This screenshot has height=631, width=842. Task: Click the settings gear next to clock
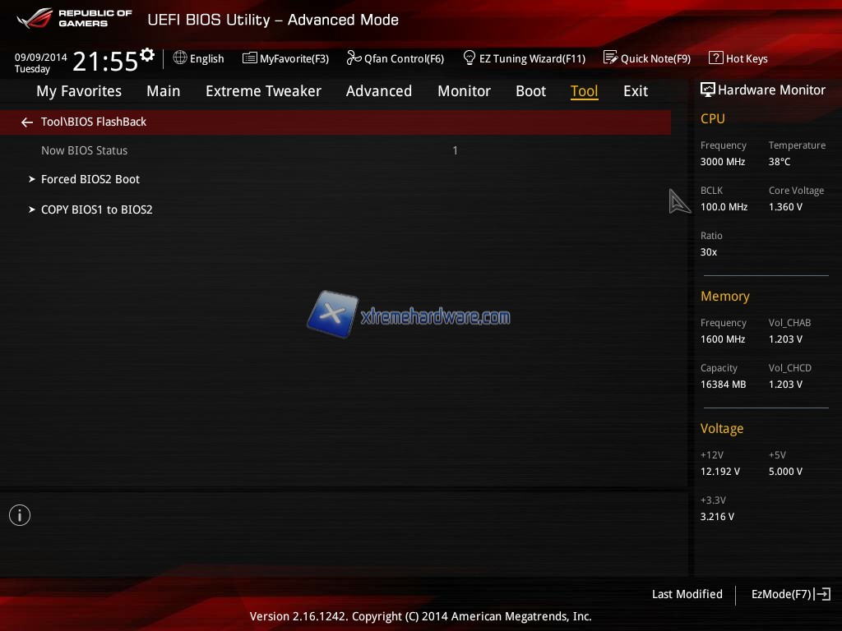point(147,55)
